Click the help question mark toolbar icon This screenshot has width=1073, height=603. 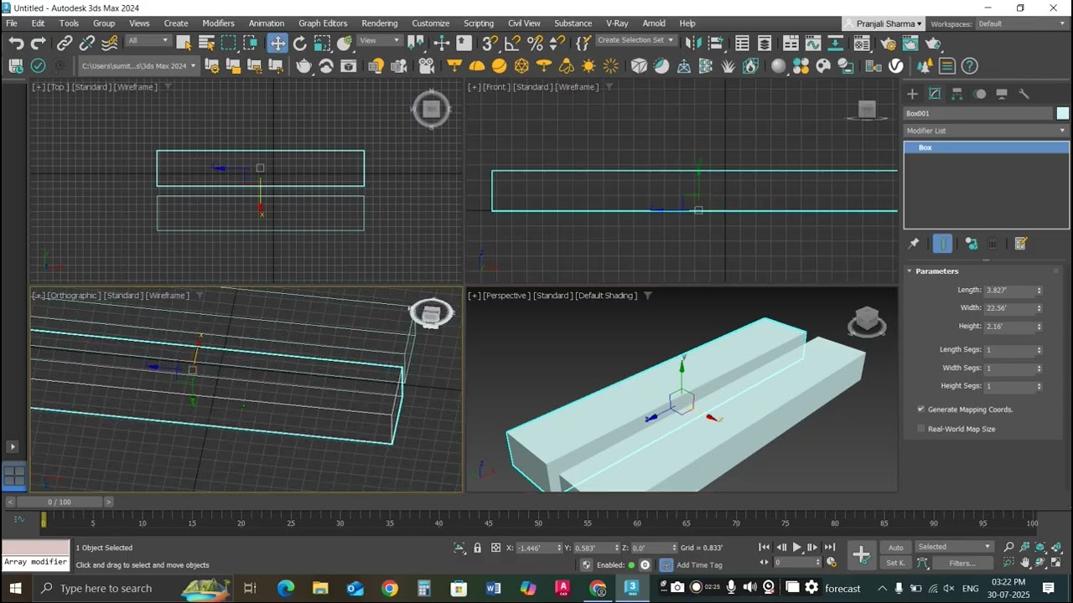pos(970,66)
